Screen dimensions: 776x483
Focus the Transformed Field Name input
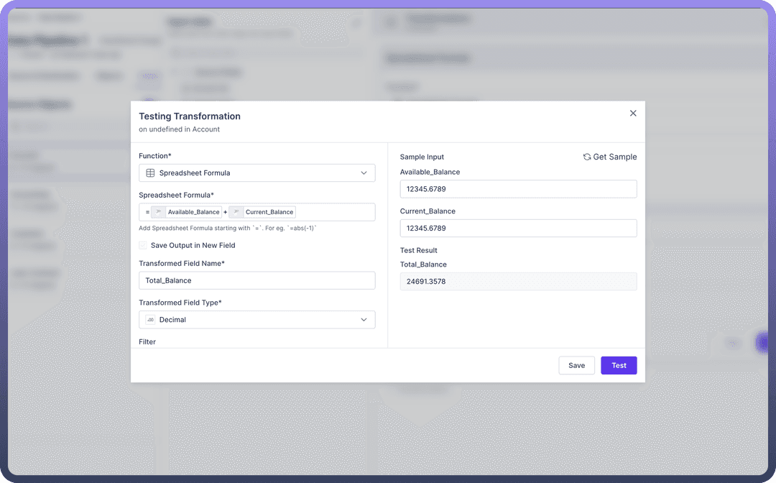click(x=257, y=280)
